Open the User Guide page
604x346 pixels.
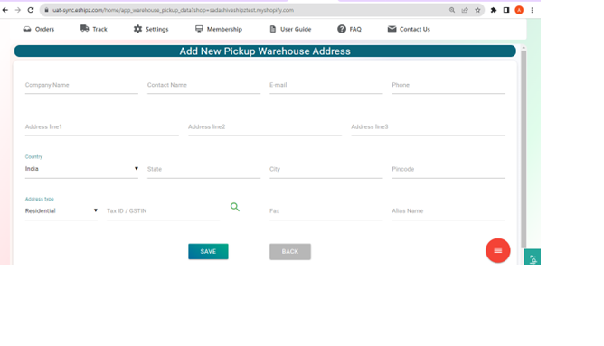tap(290, 29)
